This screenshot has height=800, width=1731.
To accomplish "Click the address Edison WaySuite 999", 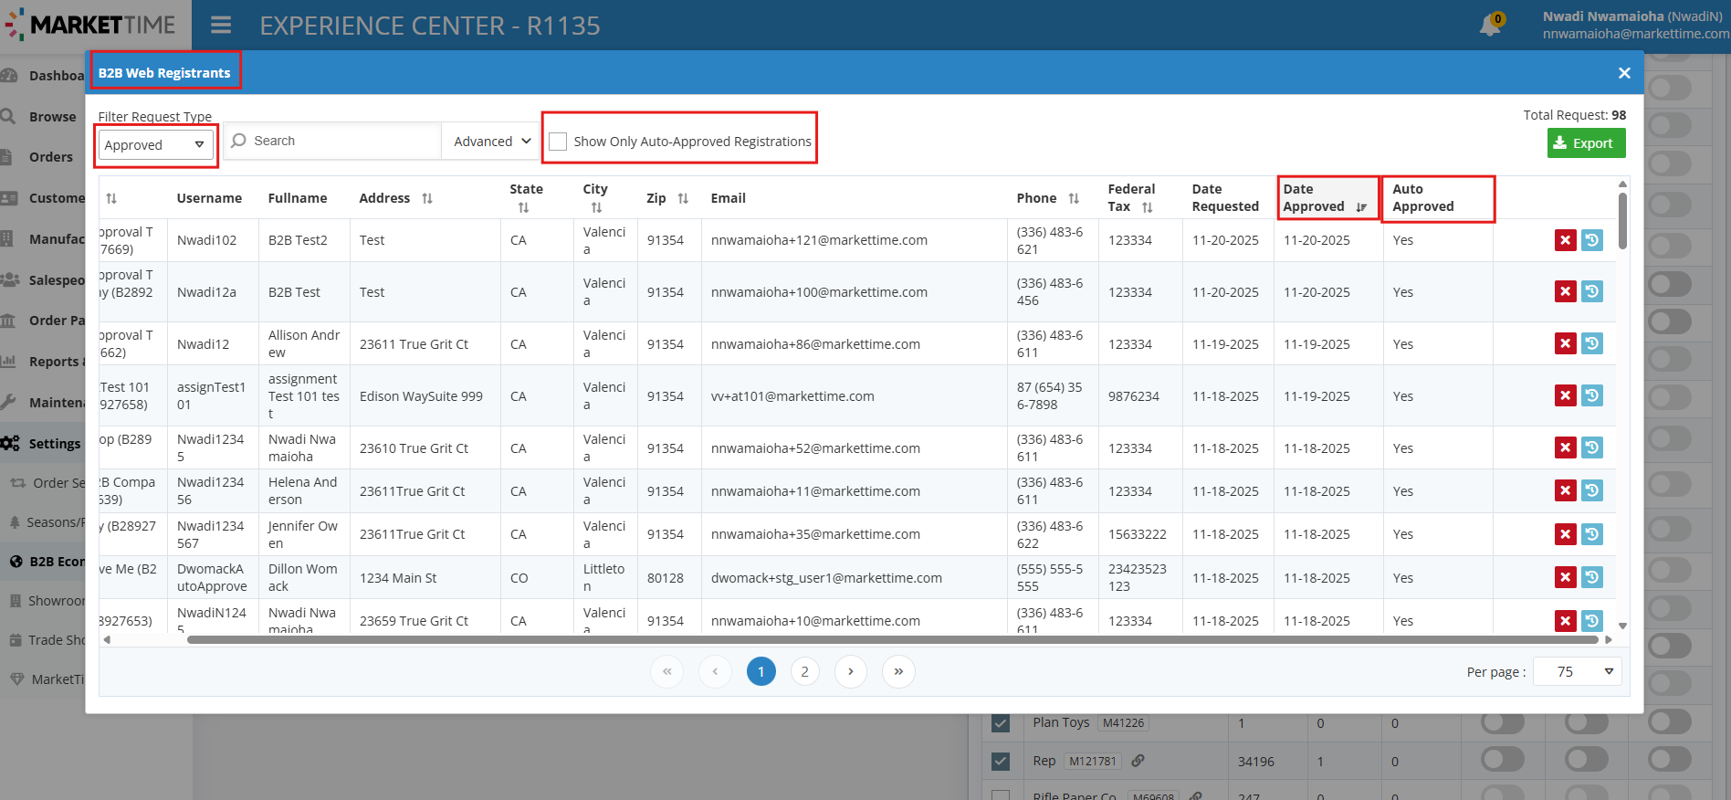I will (421, 396).
